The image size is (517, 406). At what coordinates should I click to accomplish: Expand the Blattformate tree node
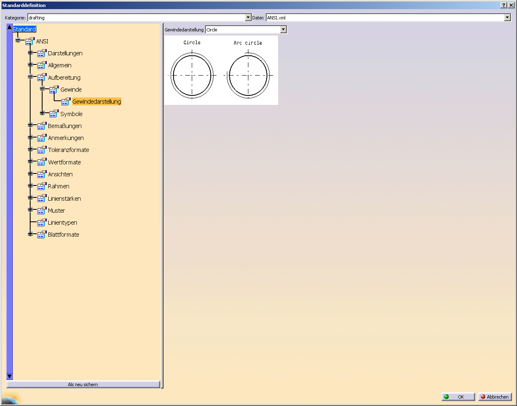point(30,234)
